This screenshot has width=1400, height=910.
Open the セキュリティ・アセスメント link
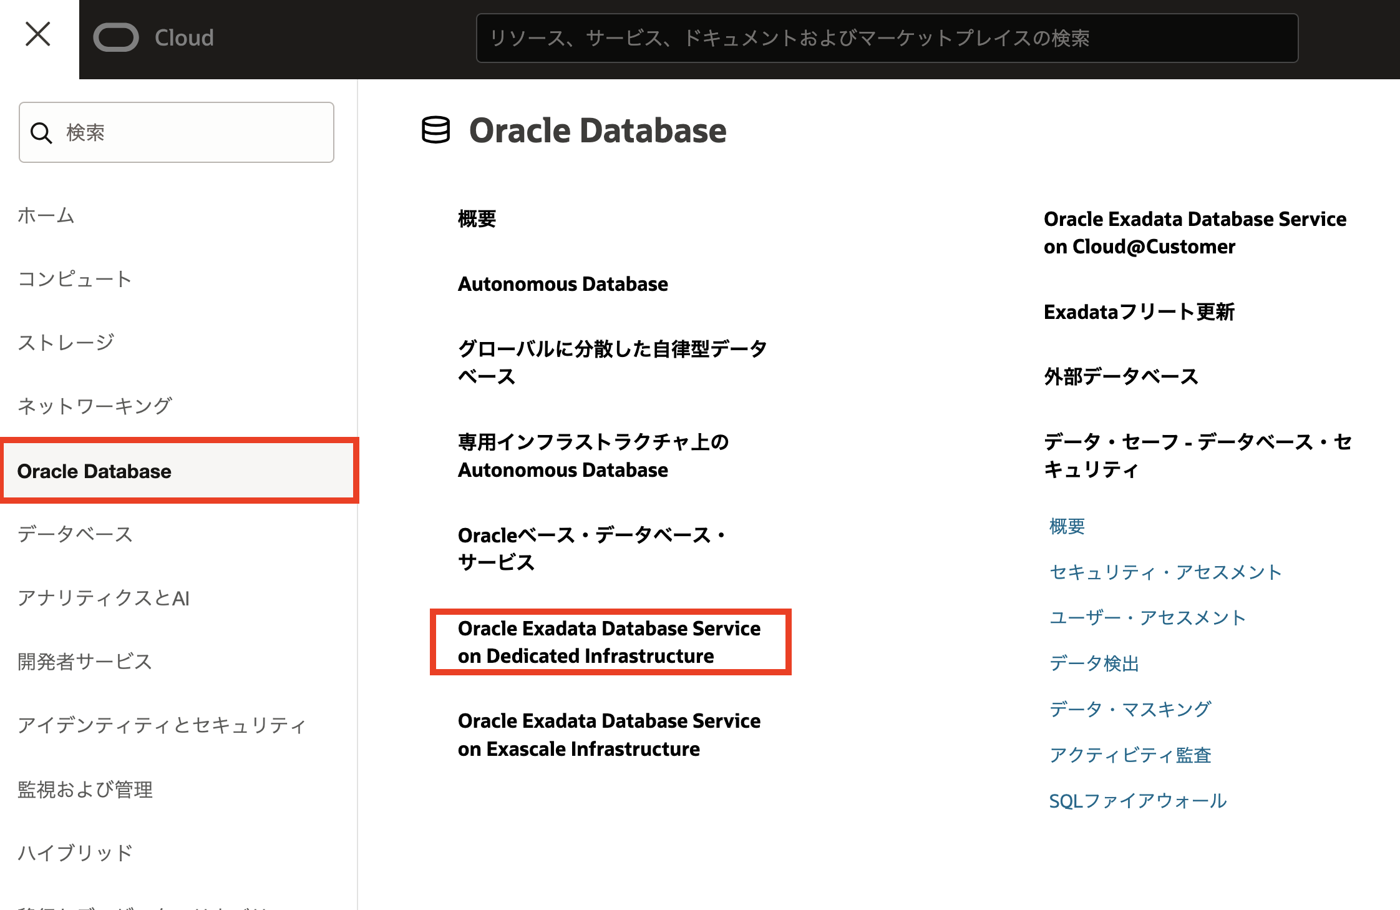1165,572
